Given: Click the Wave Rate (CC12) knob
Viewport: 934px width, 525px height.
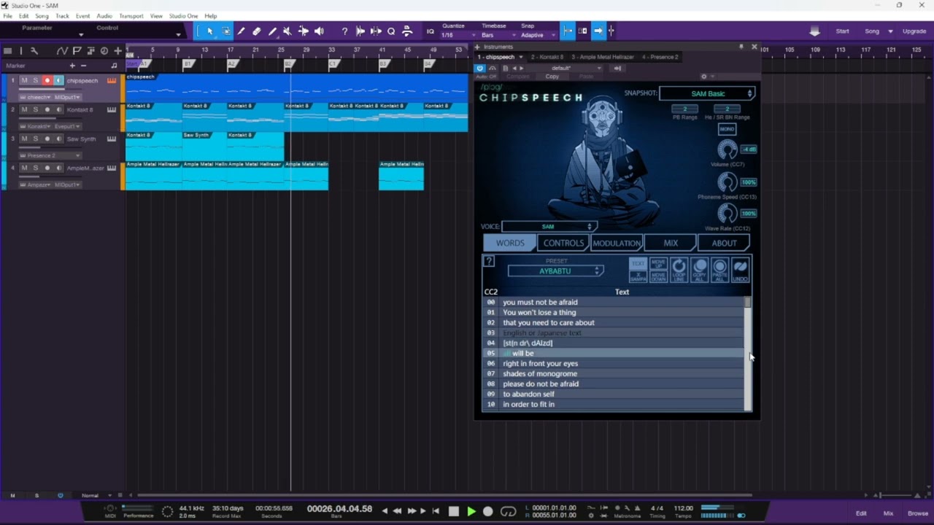Looking at the screenshot, I should 727,213.
